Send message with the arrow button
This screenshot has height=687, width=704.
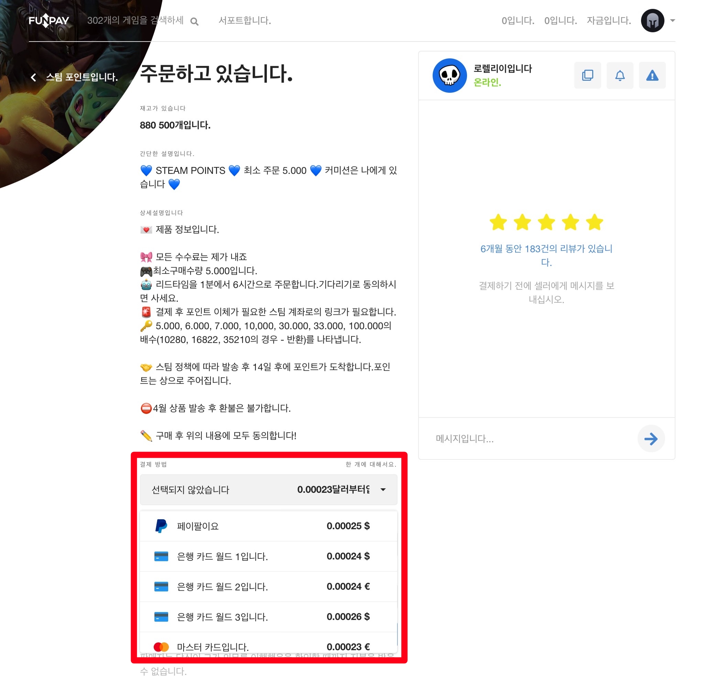click(x=651, y=439)
